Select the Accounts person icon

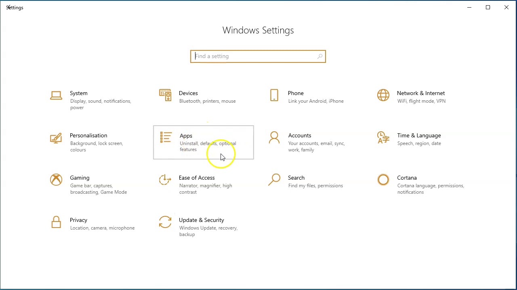pos(274,138)
